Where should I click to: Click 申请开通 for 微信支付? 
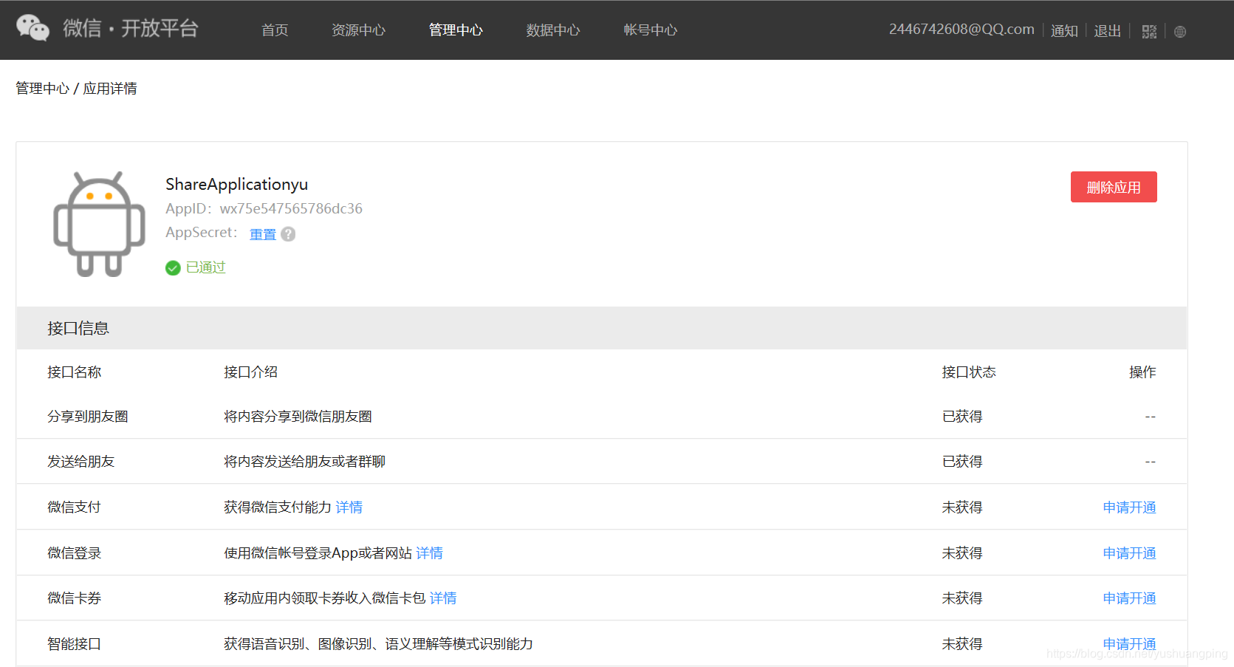point(1129,507)
